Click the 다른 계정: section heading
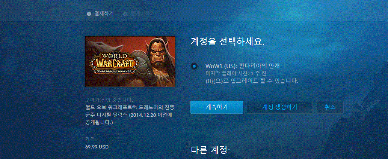This screenshot has width=388, height=159. click(x=210, y=150)
